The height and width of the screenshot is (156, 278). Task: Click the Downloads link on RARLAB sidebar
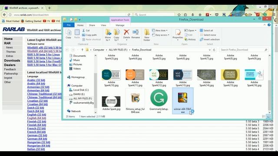(12, 61)
